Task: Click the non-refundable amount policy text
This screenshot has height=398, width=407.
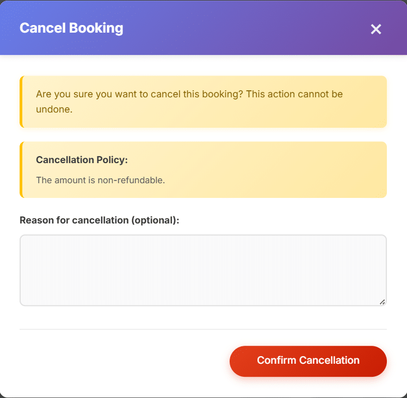Action: click(x=101, y=180)
